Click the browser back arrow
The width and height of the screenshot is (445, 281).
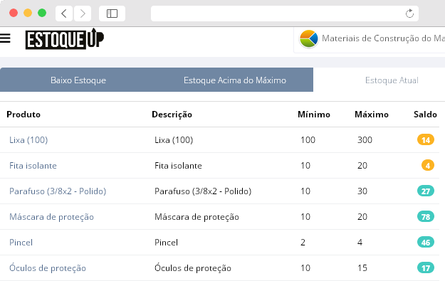click(x=64, y=14)
